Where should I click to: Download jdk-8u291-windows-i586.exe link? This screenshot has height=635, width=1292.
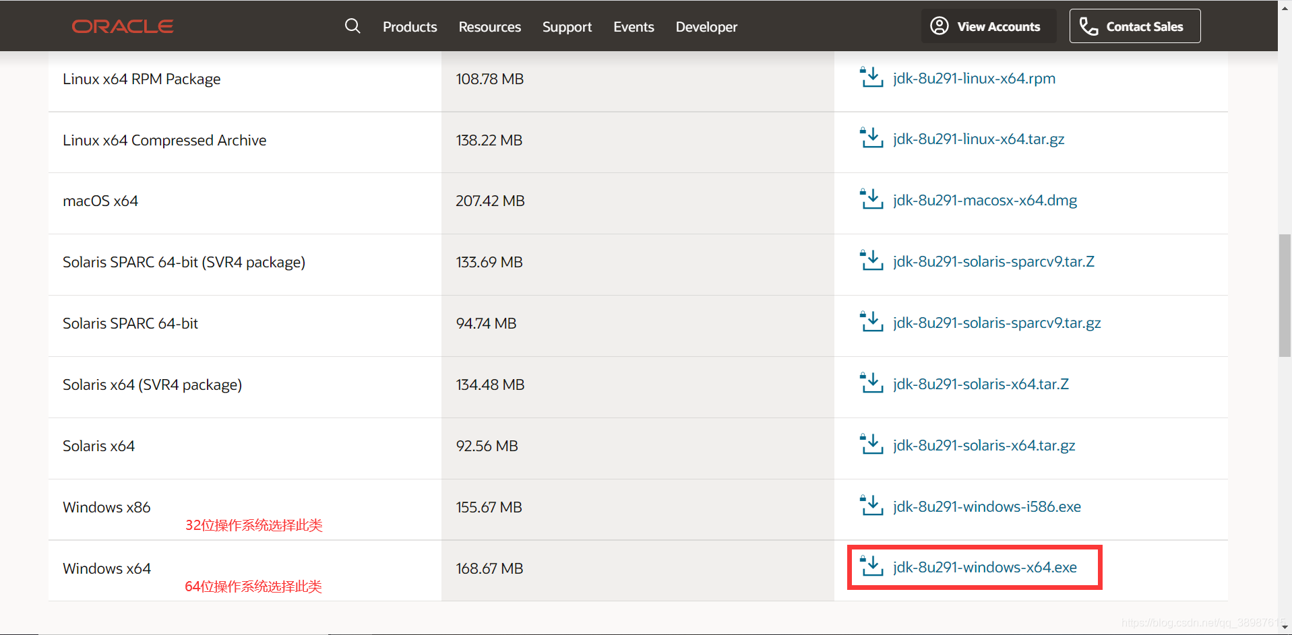(x=987, y=506)
